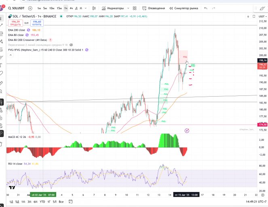Open the layout grid selector icon
This screenshot has width=268, height=207.
click(135, 8)
